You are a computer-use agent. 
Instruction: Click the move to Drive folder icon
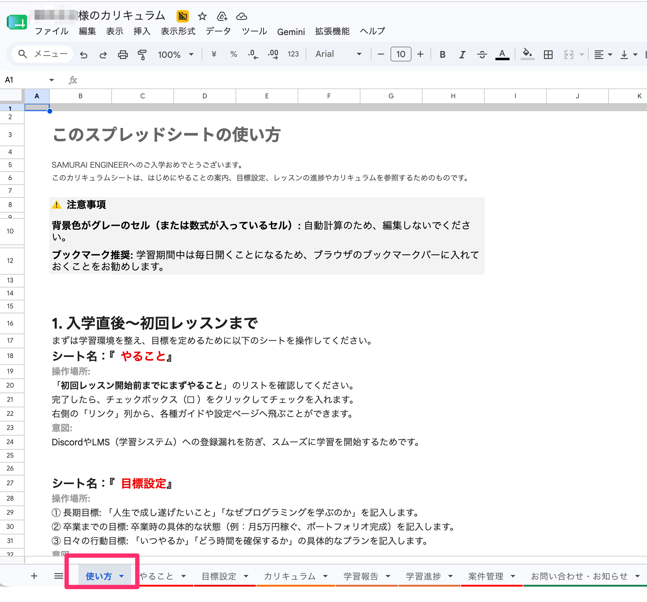click(x=222, y=16)
